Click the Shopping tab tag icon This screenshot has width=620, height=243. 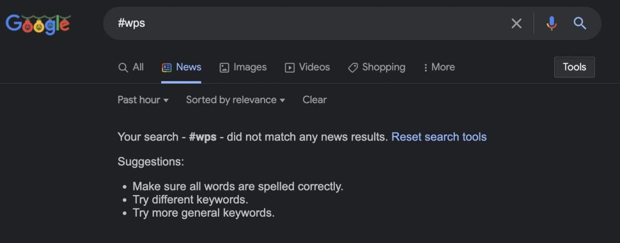pyautogui.click(x=353, y=68)
